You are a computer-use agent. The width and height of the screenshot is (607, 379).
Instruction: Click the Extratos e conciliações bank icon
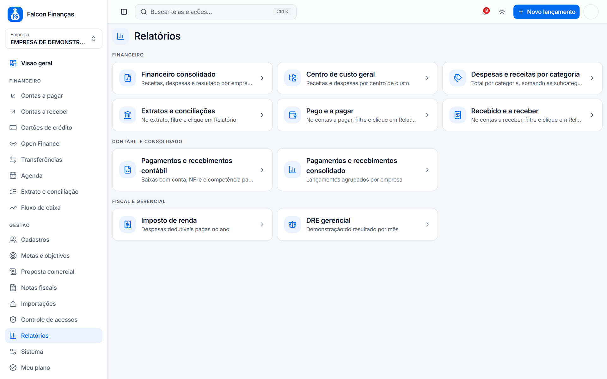[x=128, y=115]
